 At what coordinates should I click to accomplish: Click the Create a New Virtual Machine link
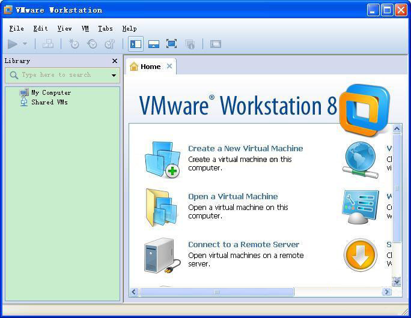(245, 148)
